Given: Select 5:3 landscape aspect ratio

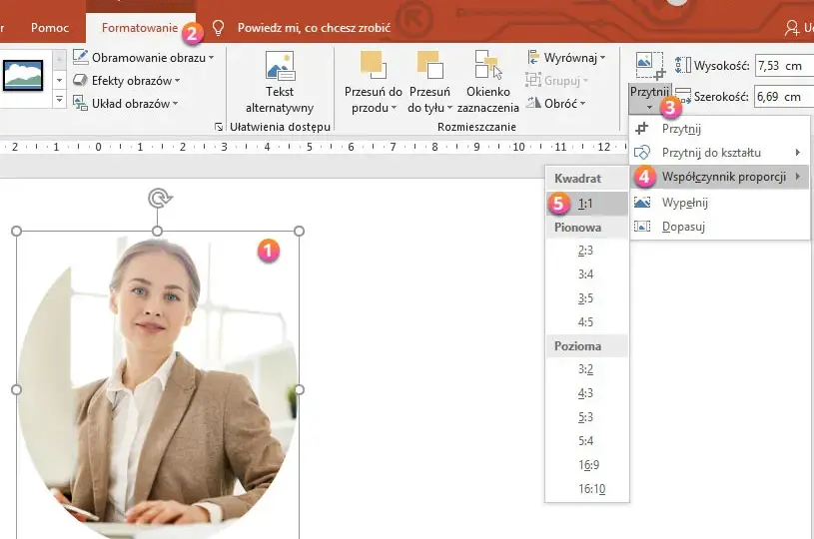Looking at the screenshot, I should (x=587, y=417).
